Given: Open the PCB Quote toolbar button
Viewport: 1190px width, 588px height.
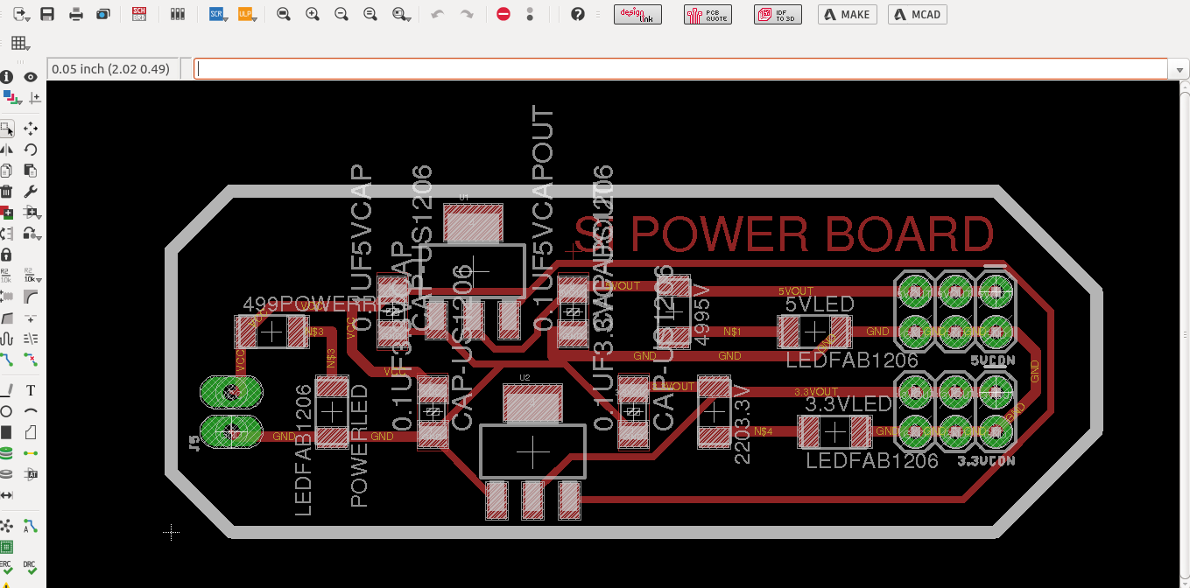Looking at the screenshot, I should coord(708,14).
